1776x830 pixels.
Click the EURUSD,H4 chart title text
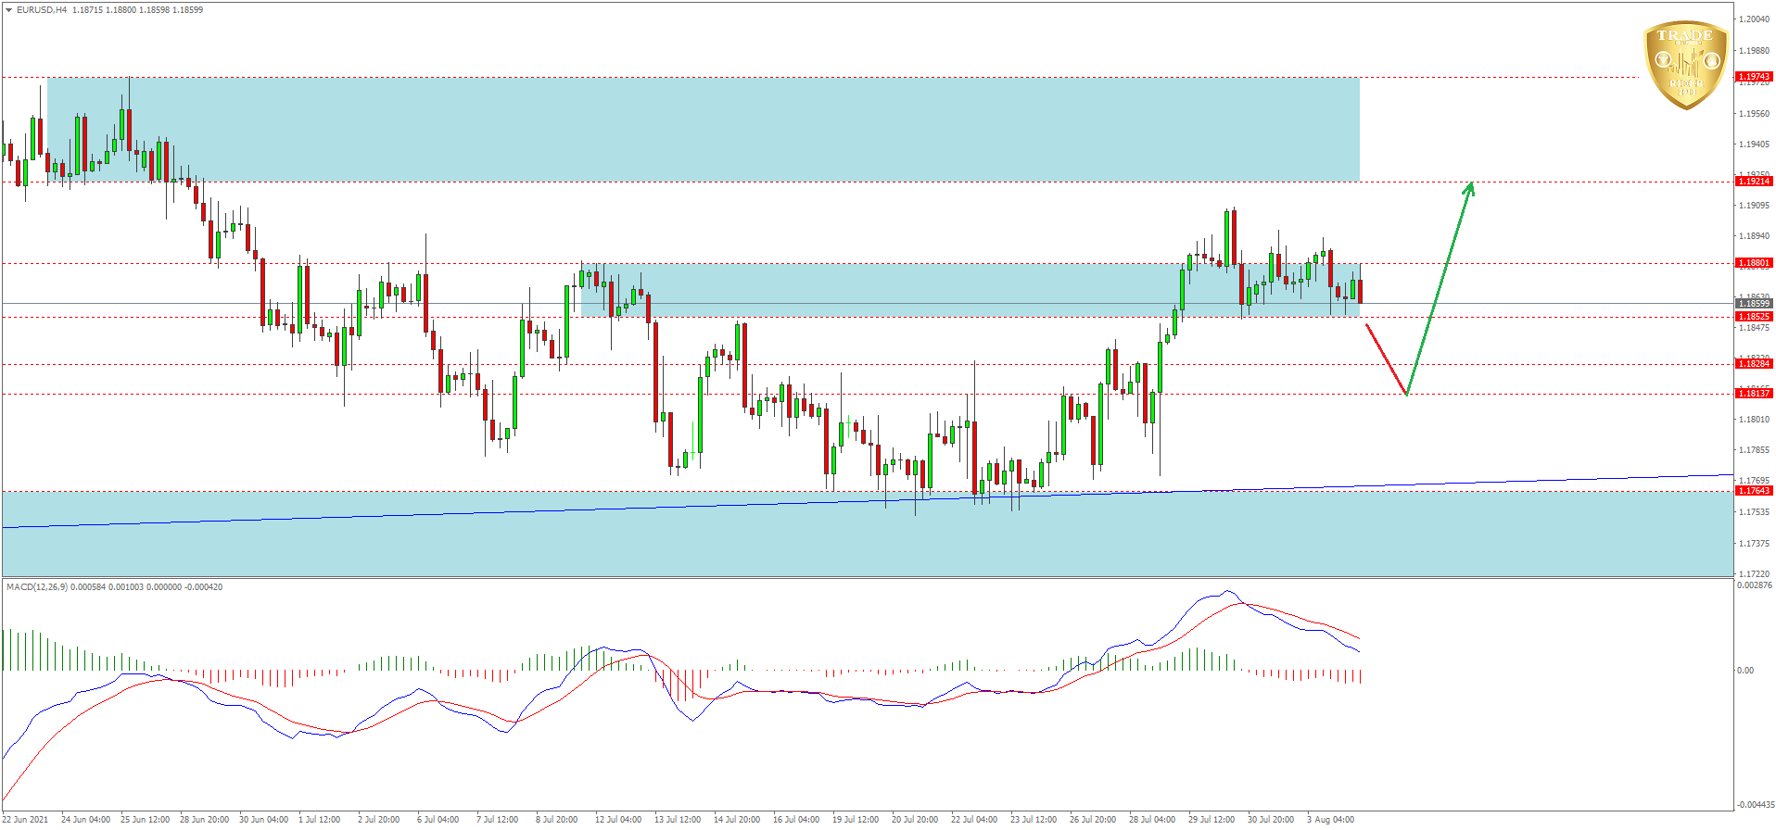tap(42, 10)
